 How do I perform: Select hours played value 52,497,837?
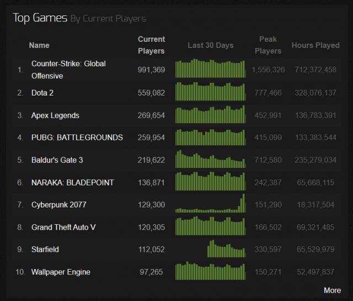pyautogui.click(x=315, y=272)
